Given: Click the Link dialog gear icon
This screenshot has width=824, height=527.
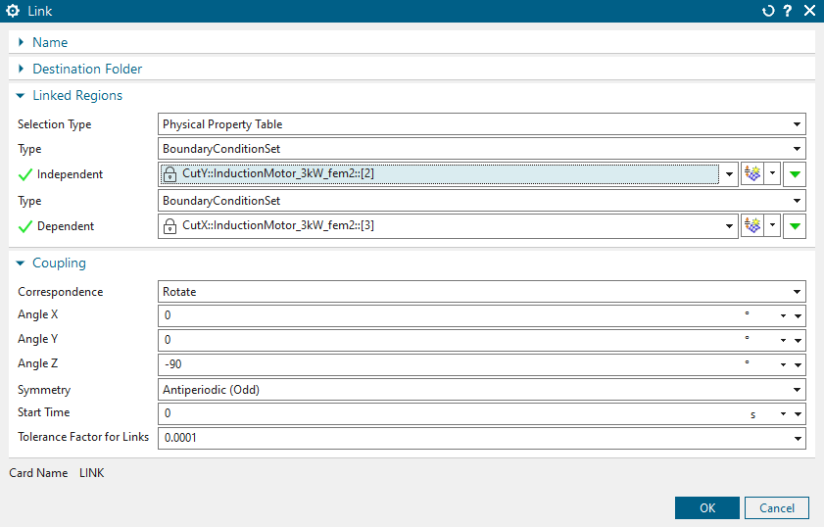Looking at the screenshot, I should 13,11.
